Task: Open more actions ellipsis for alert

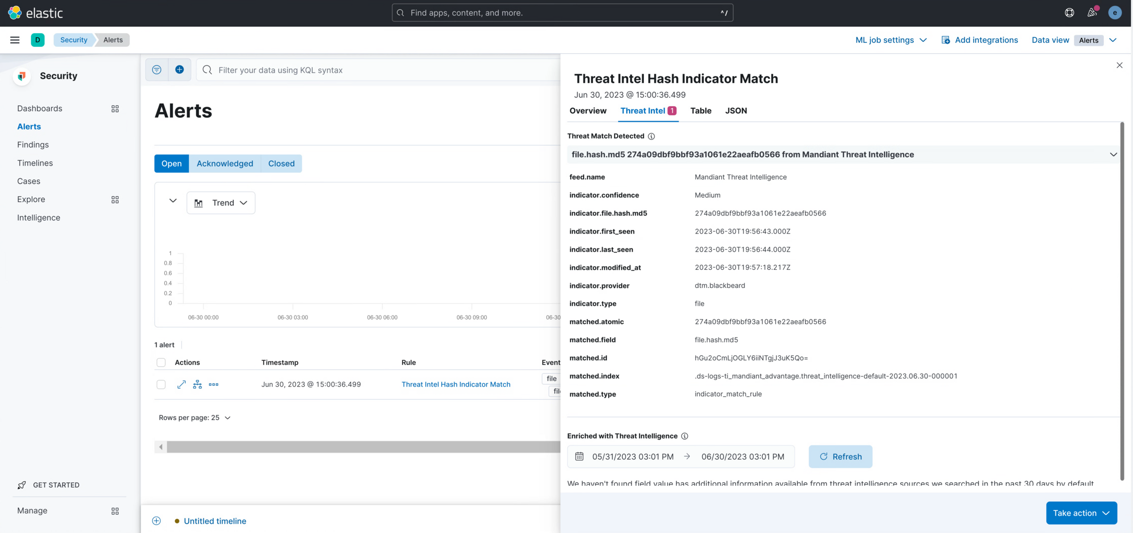Action: click(x=214, y=385)
